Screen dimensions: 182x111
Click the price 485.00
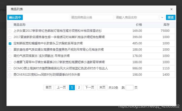[137, 43]
